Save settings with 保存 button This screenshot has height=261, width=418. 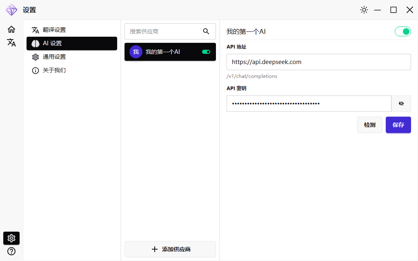click(398, 124)
